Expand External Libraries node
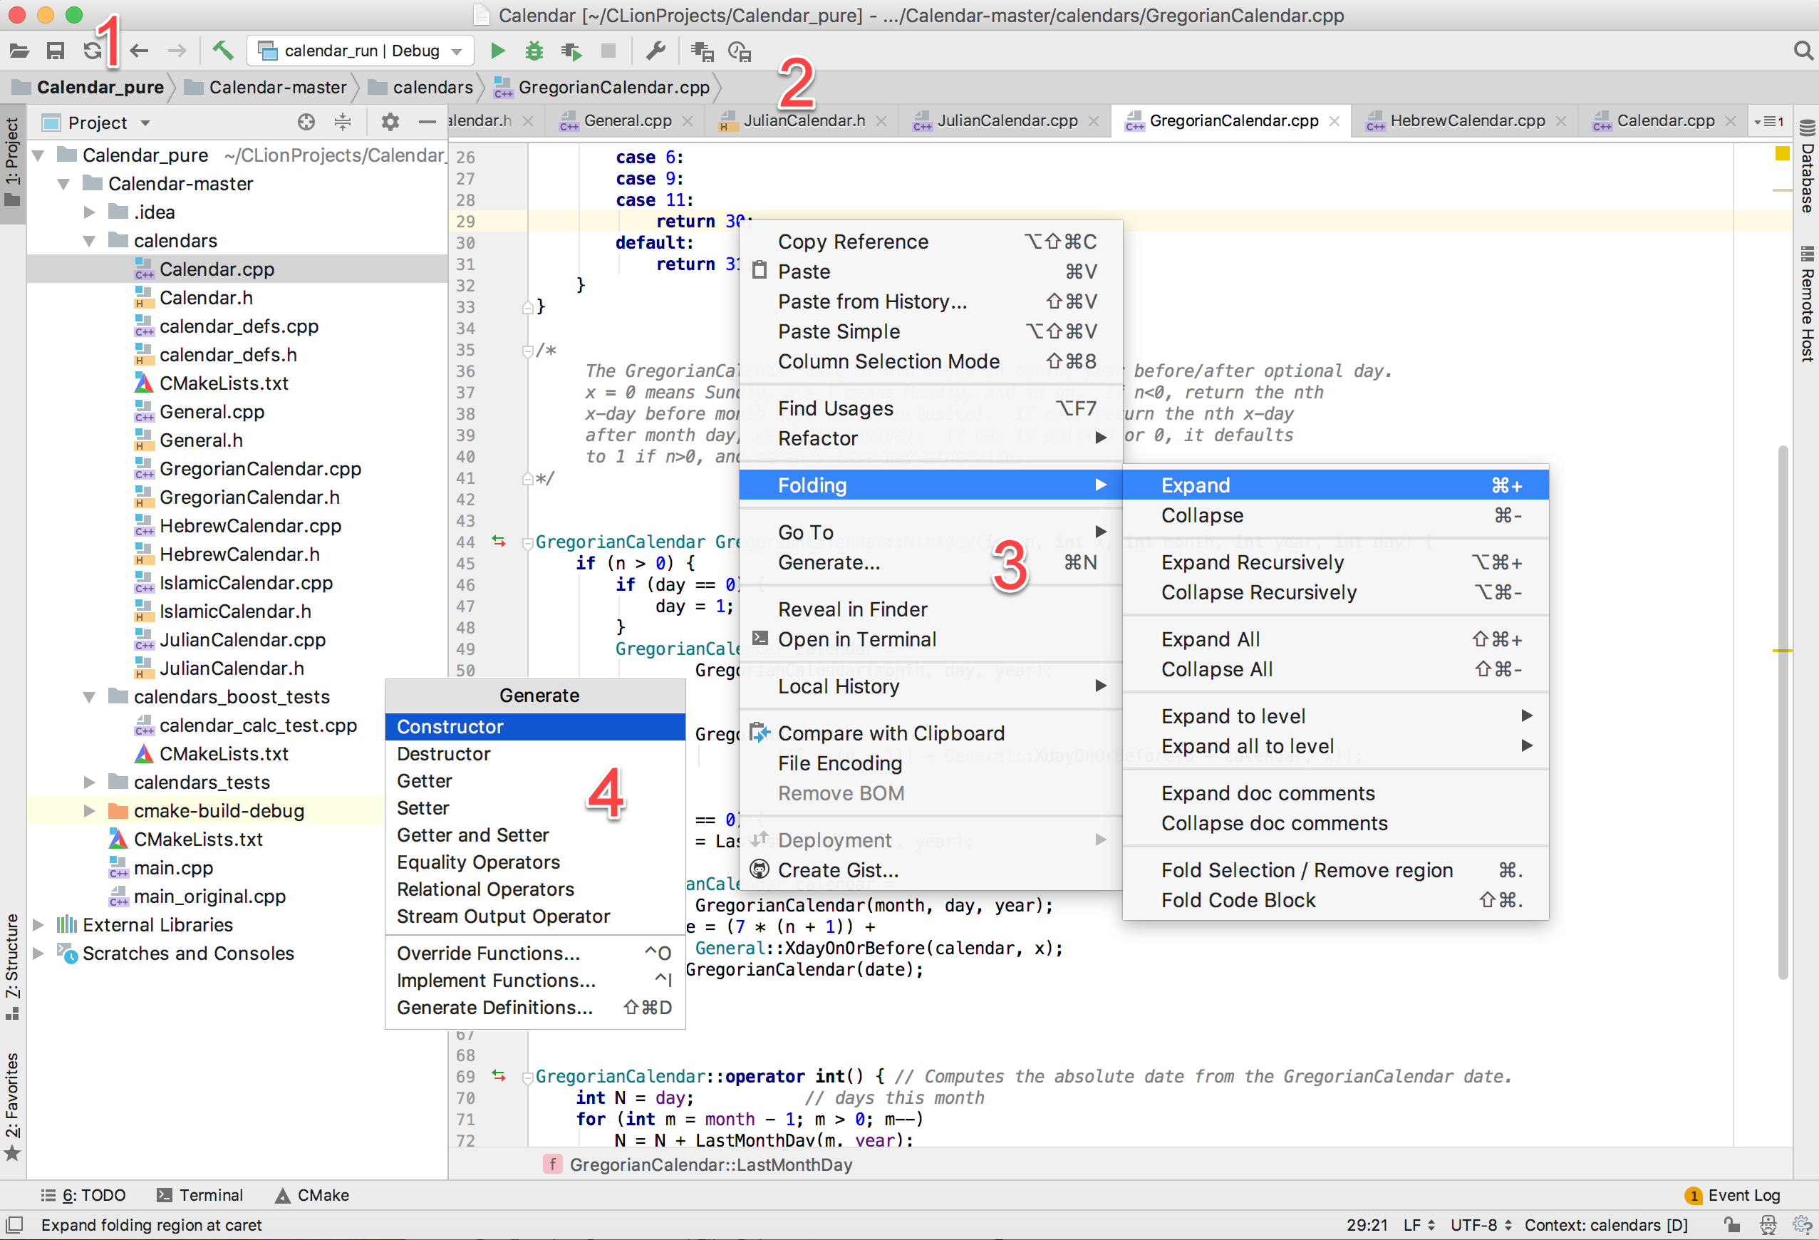Viewport: 1819px width, 1240px height. coord(38,925)
